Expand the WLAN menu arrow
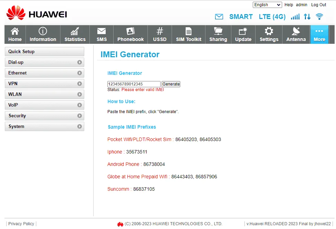 click(x=79, y=94)
